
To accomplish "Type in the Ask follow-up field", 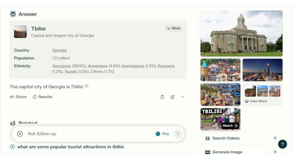I will pos(86,134).
